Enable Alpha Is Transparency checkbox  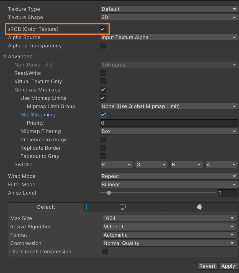tap(103, 46)
